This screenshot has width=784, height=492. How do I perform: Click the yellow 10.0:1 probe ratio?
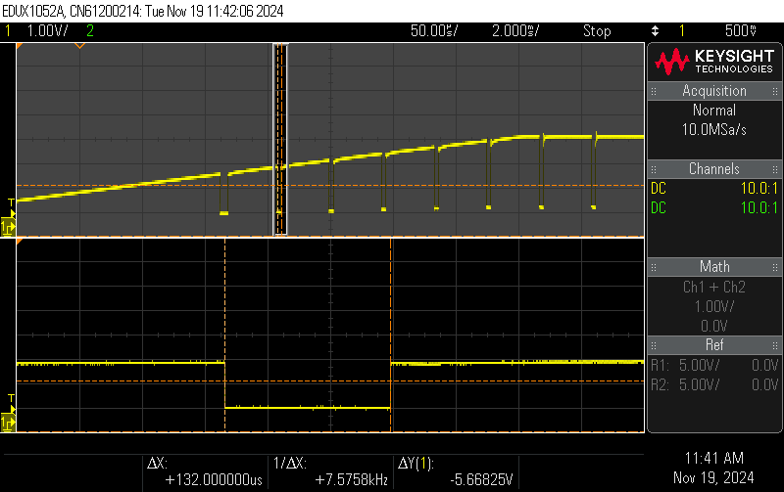tap(759, 189)
